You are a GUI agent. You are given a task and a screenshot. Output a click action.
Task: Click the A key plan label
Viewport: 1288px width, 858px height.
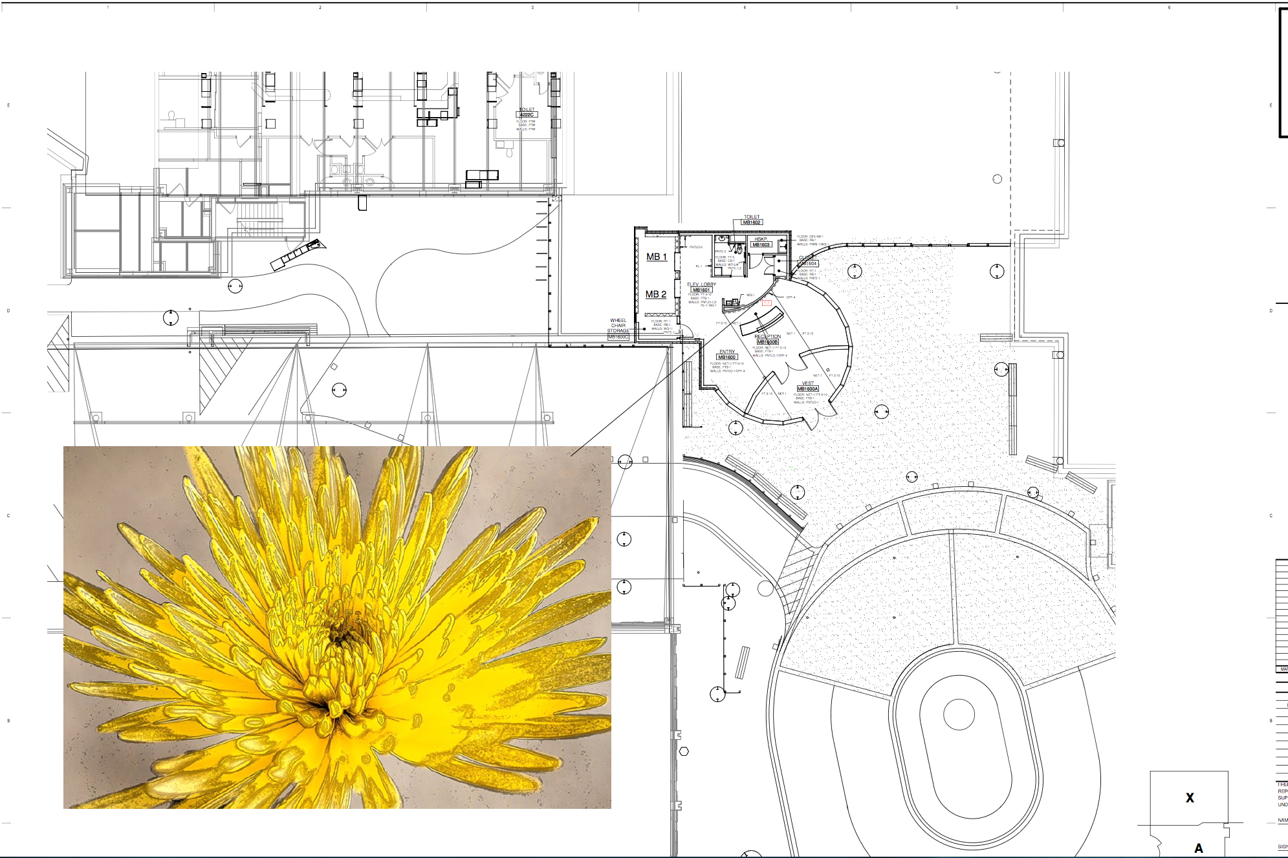tap(1199, 848)
